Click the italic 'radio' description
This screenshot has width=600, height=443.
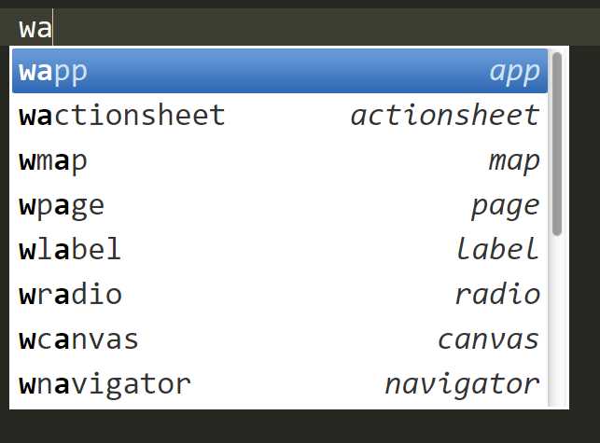[498, 294]
